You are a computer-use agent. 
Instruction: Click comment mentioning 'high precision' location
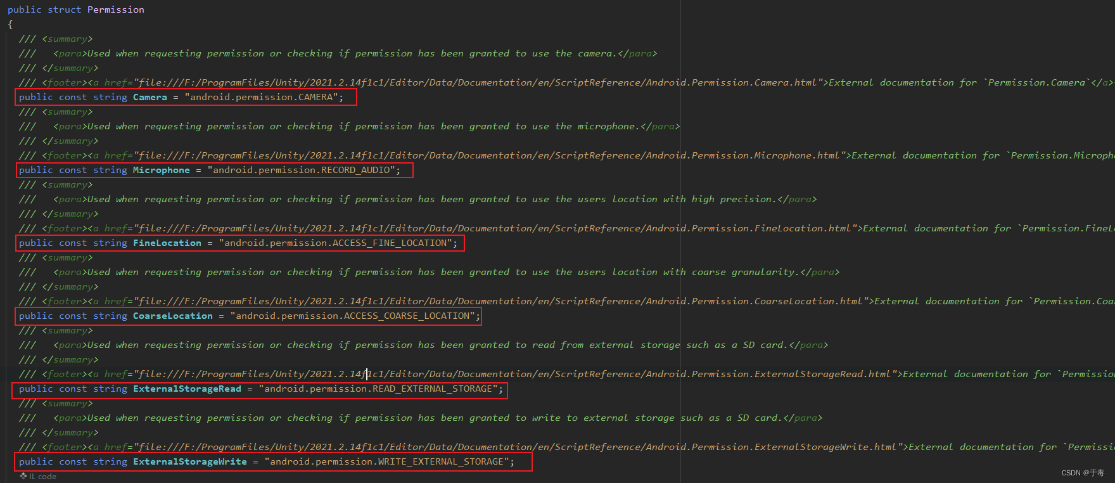(x=431, y=199)
